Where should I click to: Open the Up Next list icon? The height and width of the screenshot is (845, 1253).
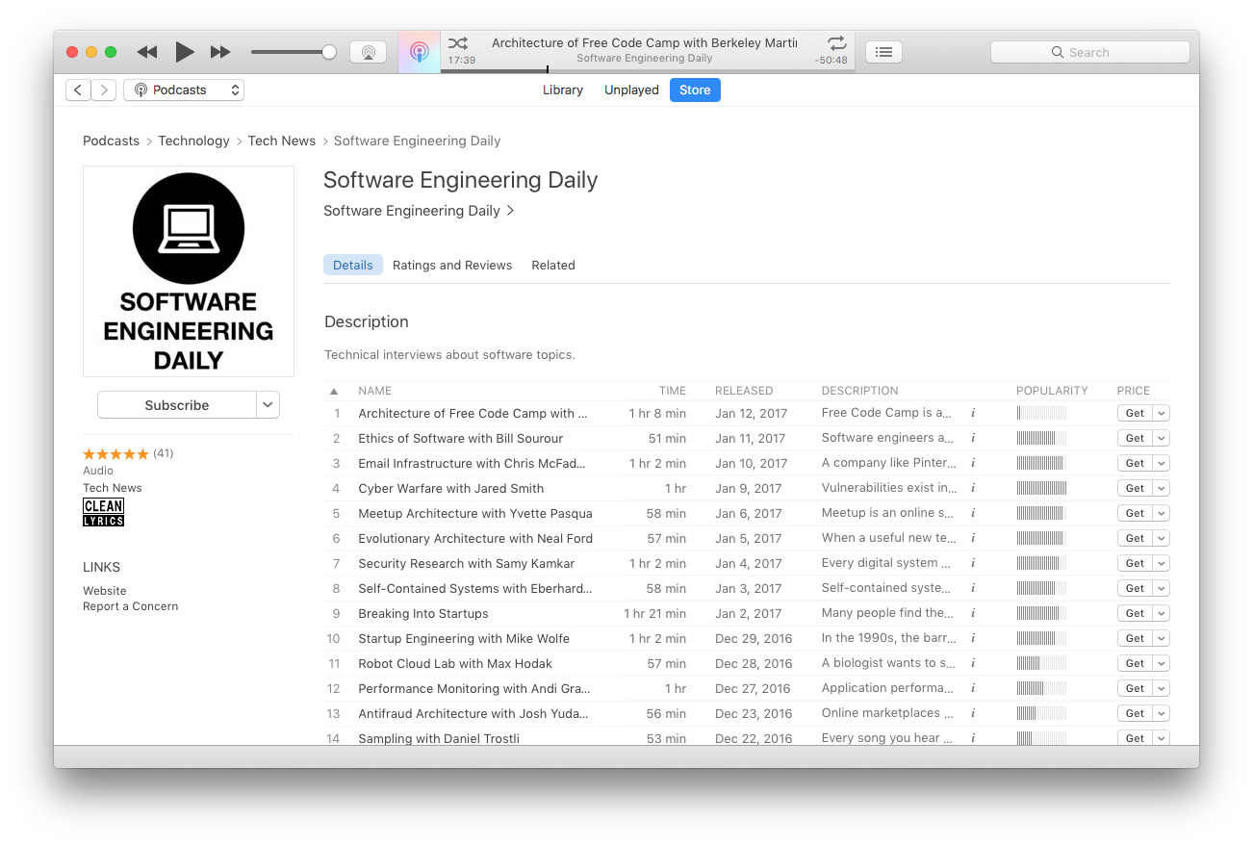[x=883, y=52]
